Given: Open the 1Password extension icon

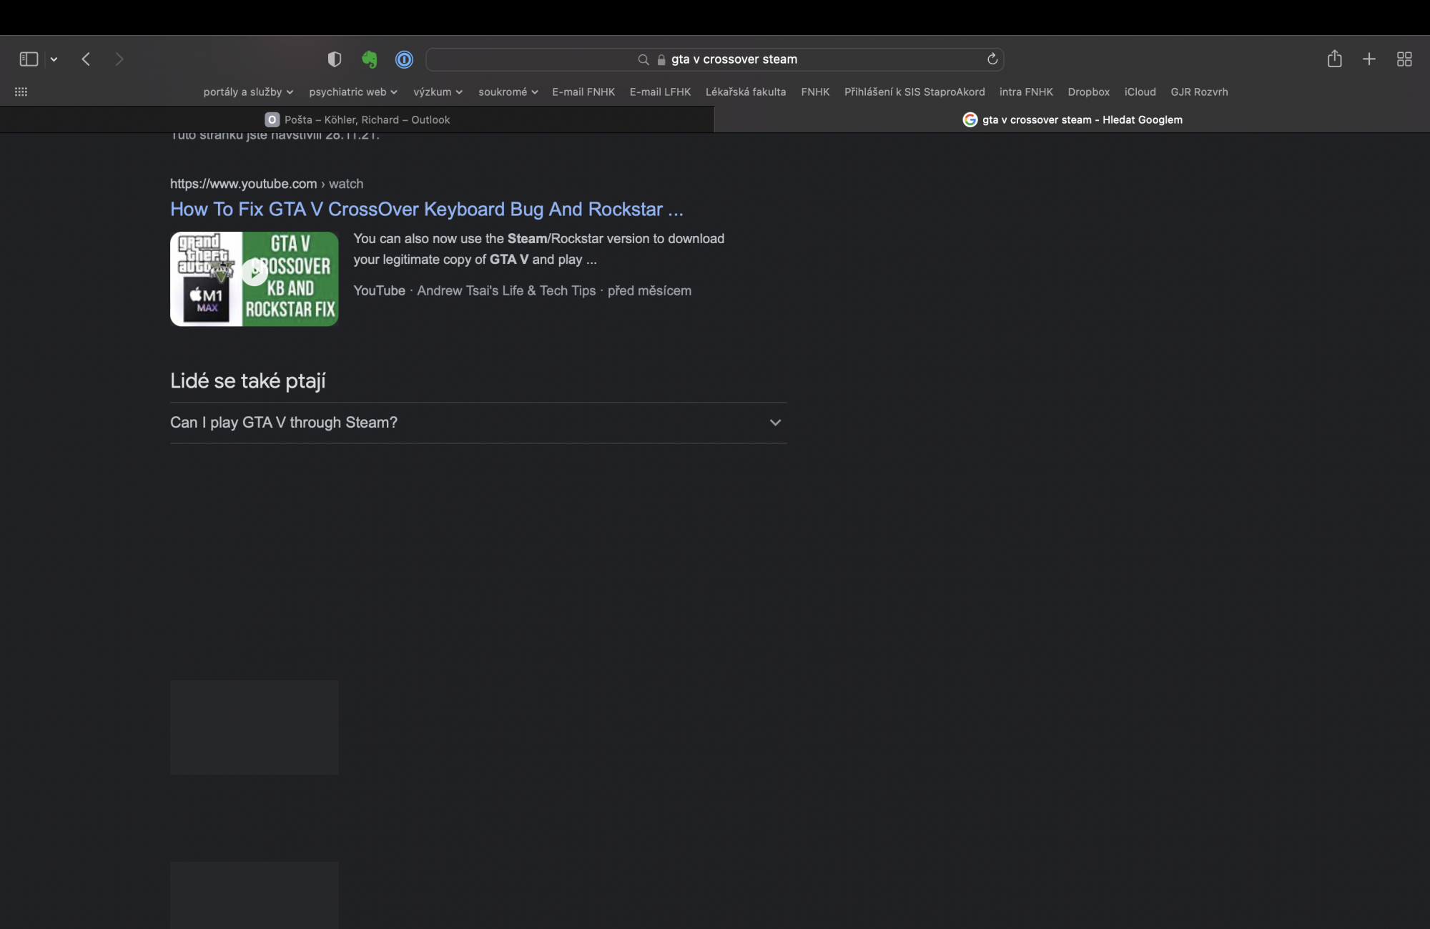Looking at the screenshot, I should [404, 59].
